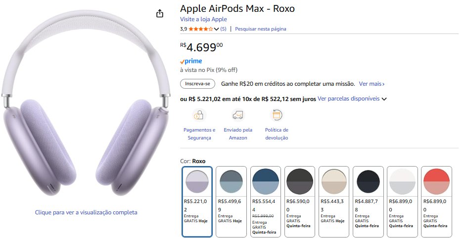This screenshot has height=238, width=467.
Task: Expand the Ver mais mission details
Action: click(x=372, y=84)
